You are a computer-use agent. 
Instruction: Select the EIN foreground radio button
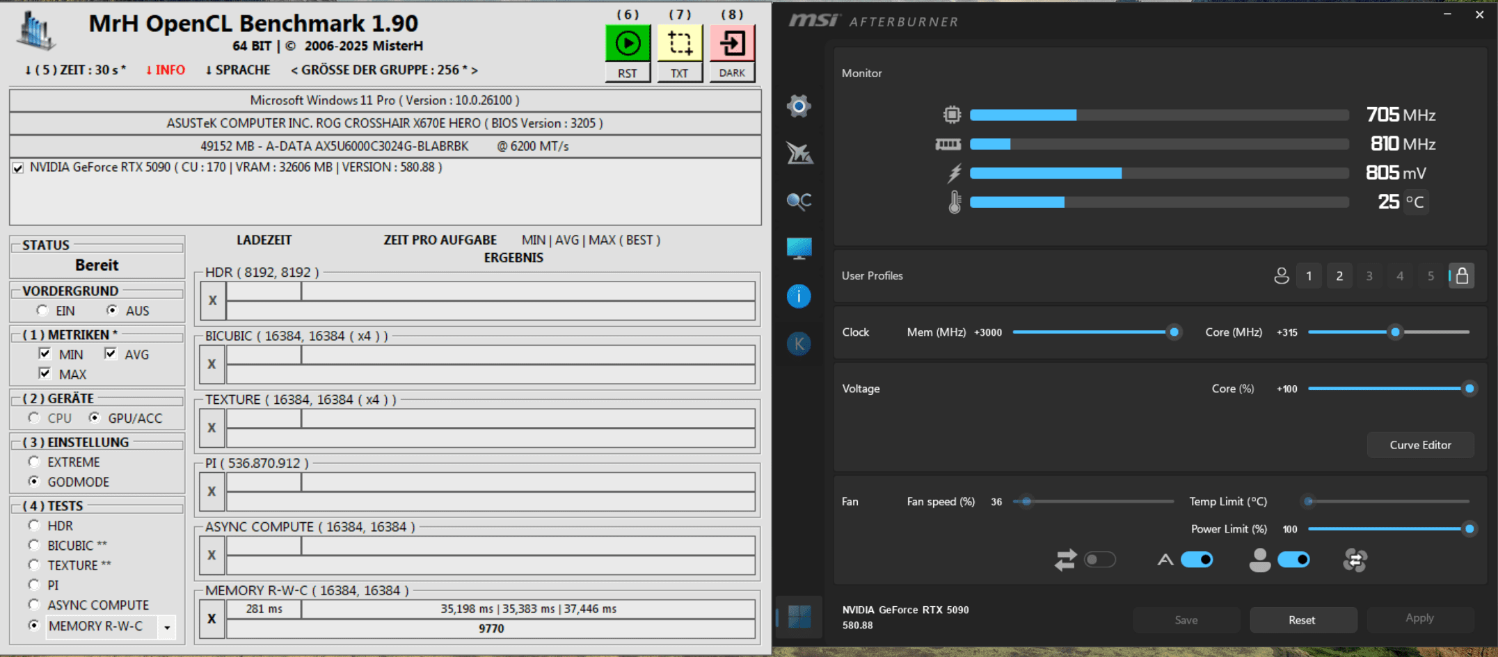point(42,310)
